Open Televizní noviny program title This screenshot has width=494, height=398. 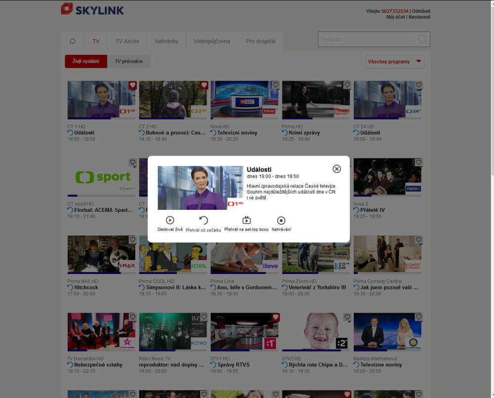tap(237, 133)
